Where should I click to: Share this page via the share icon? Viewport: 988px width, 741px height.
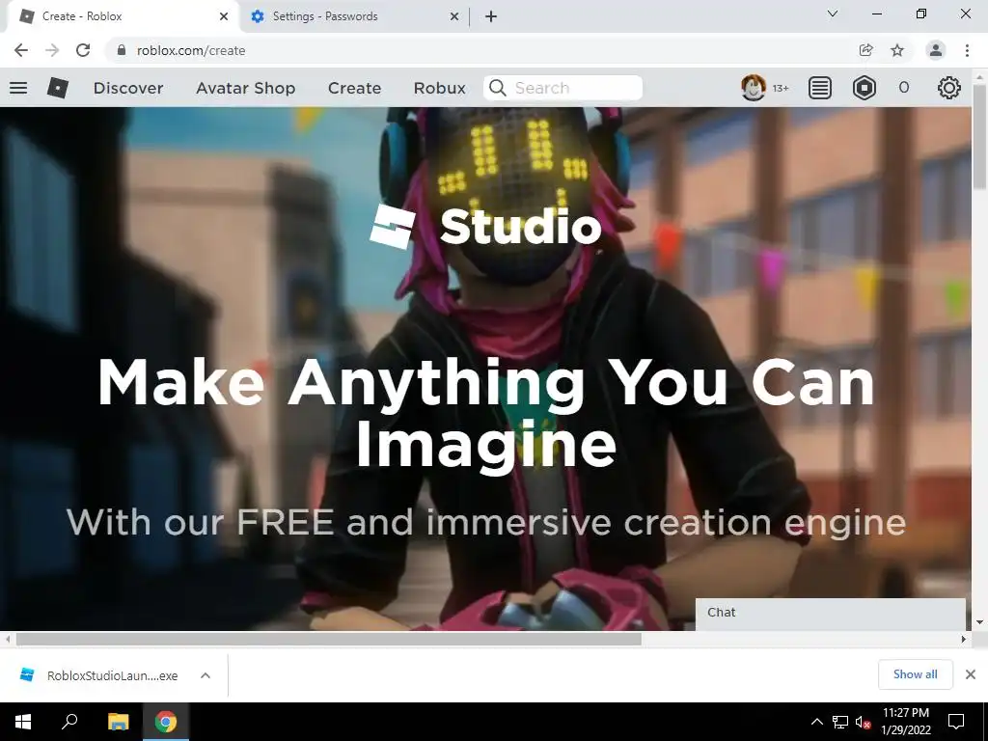pos(866,50)
